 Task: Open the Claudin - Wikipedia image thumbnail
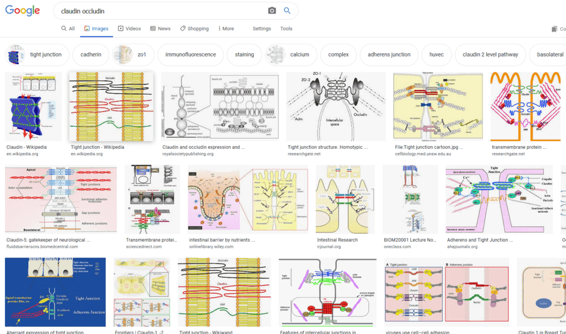click(x=33, y=106)
